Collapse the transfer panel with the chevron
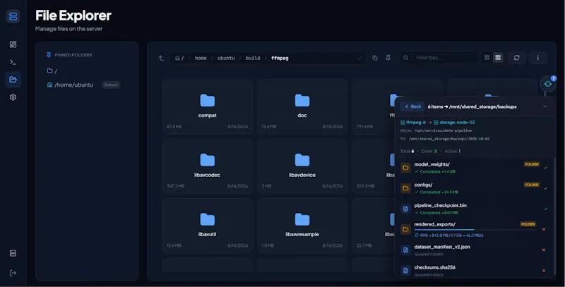The height and width of the screenshot is (287, 565). pos(545,106)
